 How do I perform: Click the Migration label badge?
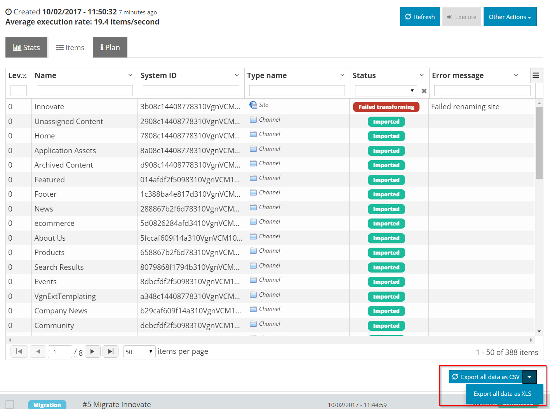(x=47, y=405)
